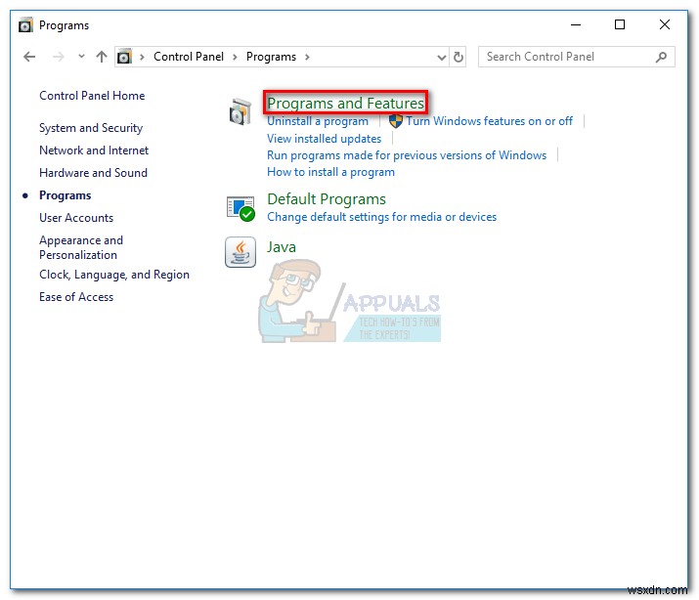Expand chevron after Control Panel breadcrumb
Image resolution: width=699 pixels, height=600 pixels.
(x=235, y=57)
